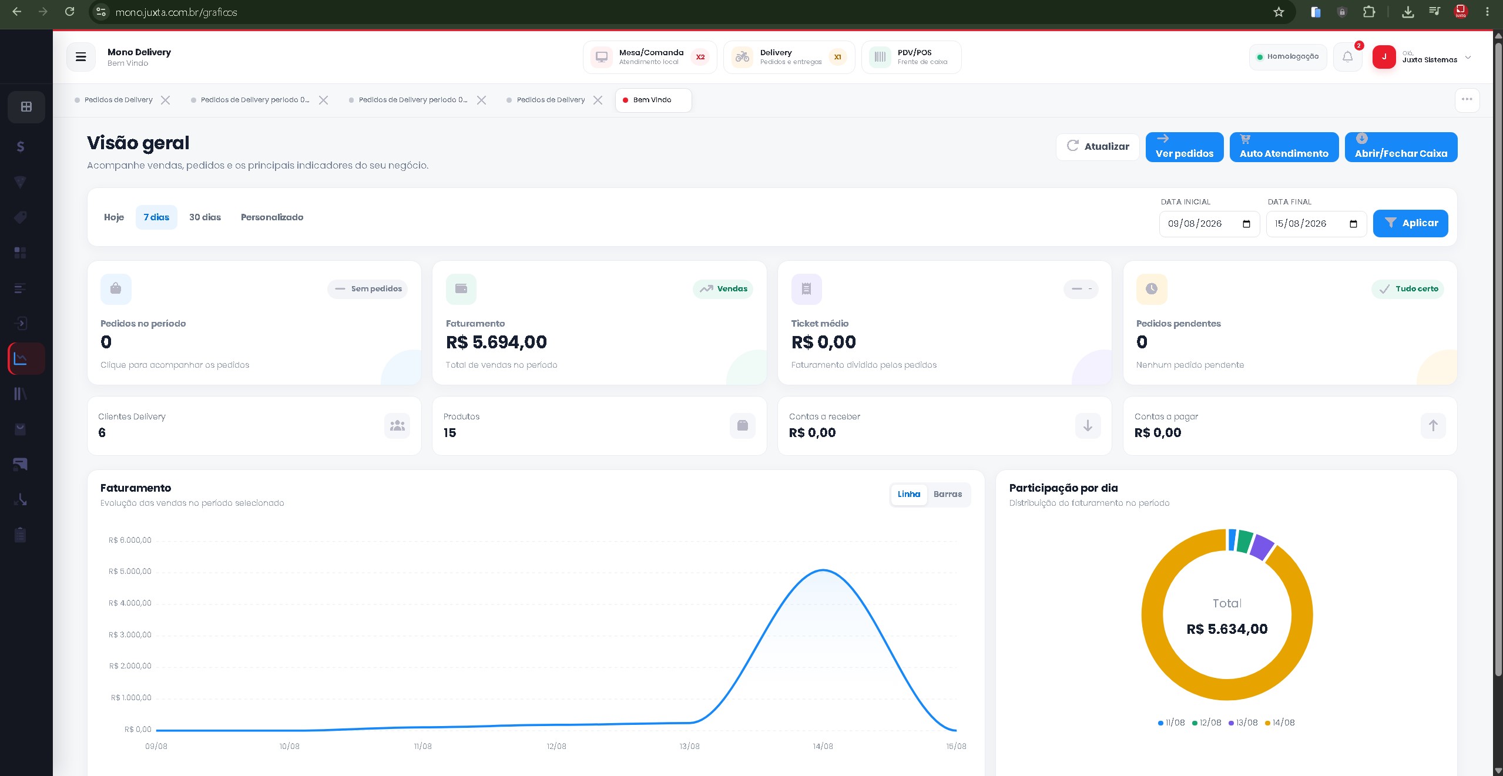The width and height of the screenshot is (1503, 776).
Task: Click the Auto Atendimento button
Action: pyautogui.click(x=1284, y=147)
